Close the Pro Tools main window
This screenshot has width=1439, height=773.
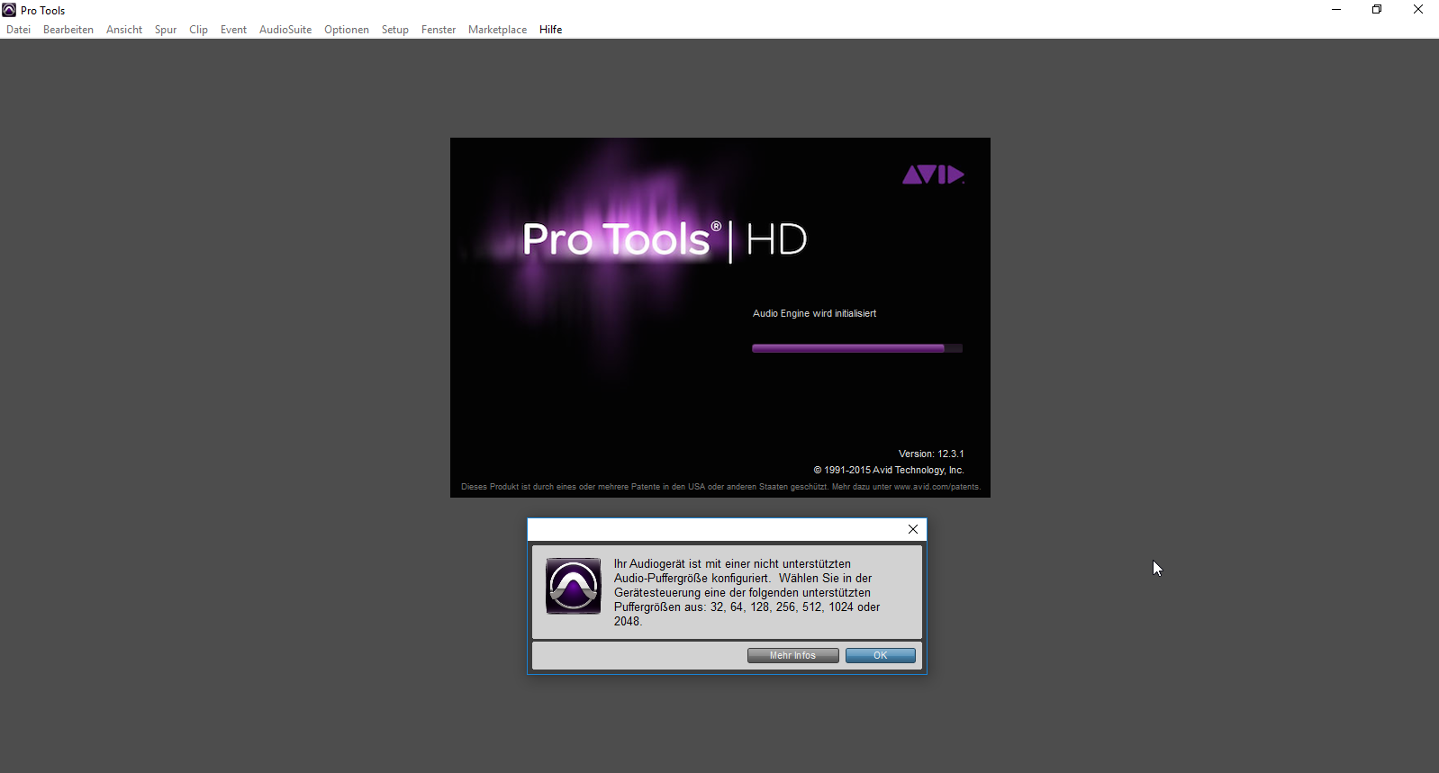1418,10
